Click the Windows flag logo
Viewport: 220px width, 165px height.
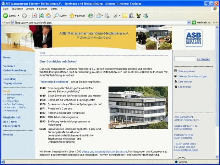[x=215, y=9]
